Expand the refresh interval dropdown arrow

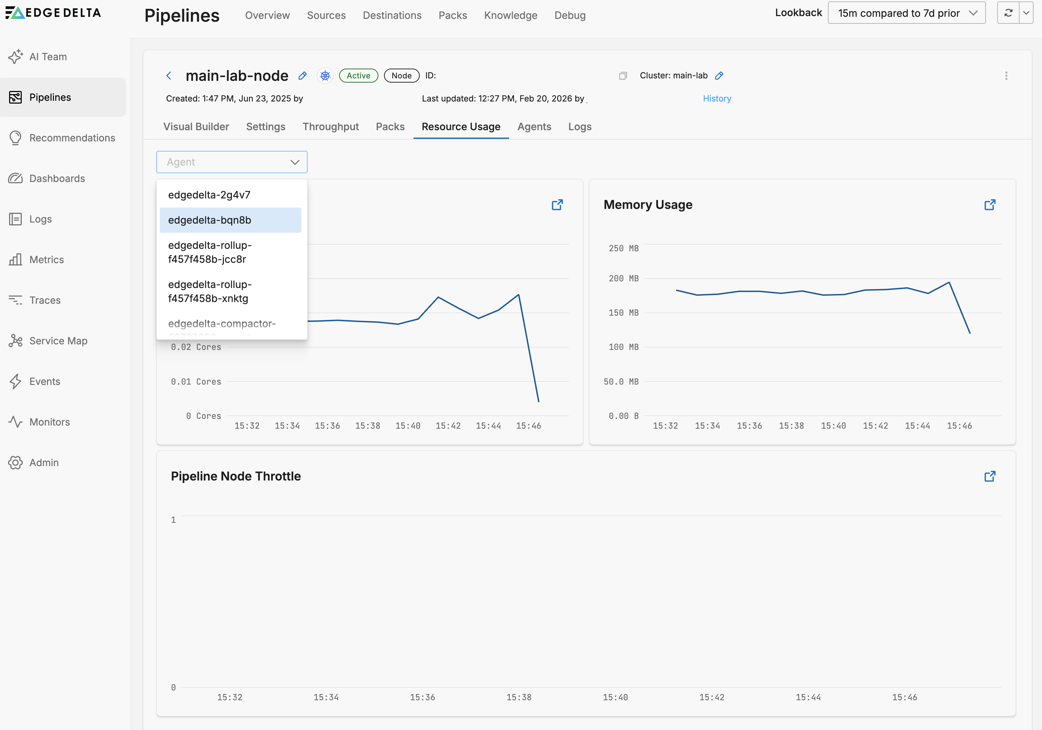[1026, 13]
